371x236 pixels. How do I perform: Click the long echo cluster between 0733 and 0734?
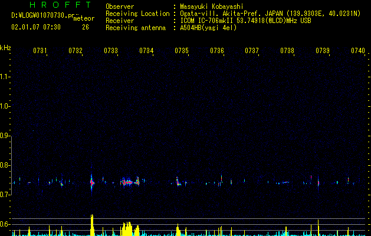pyautogui.click(x=130, y=182)
